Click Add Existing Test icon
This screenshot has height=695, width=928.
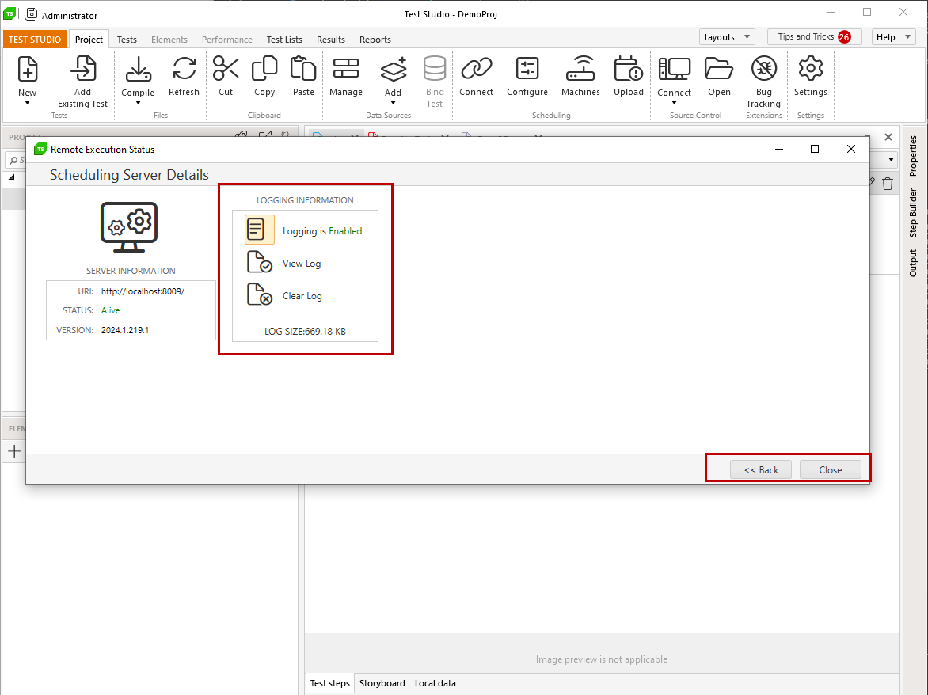(83, 69)
